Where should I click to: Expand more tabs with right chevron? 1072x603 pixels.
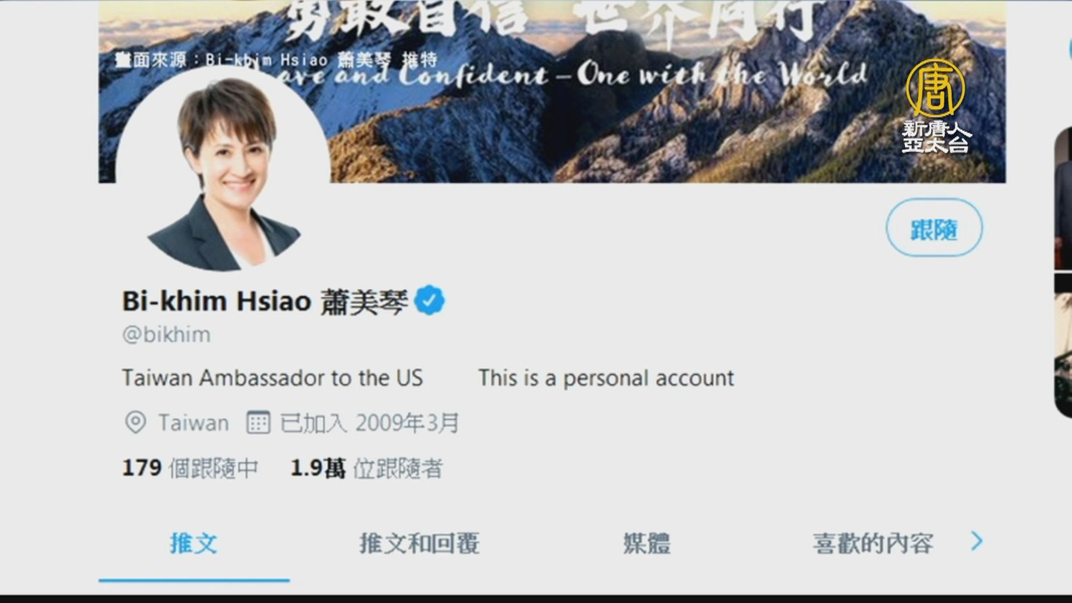click(x=977, y=541)
